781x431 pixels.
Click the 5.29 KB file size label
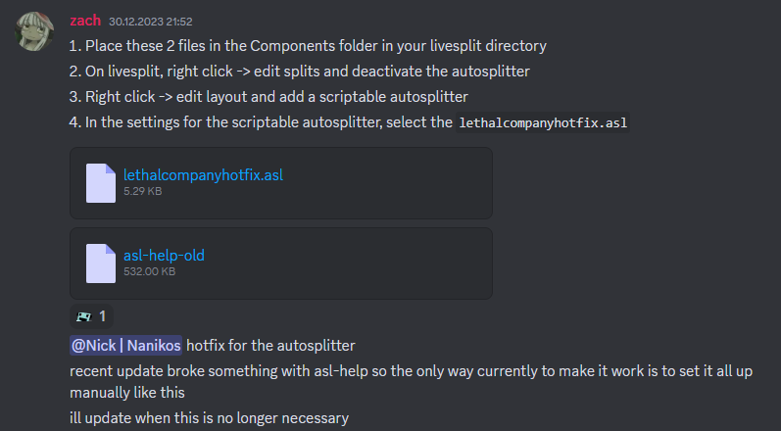(142, 191)
